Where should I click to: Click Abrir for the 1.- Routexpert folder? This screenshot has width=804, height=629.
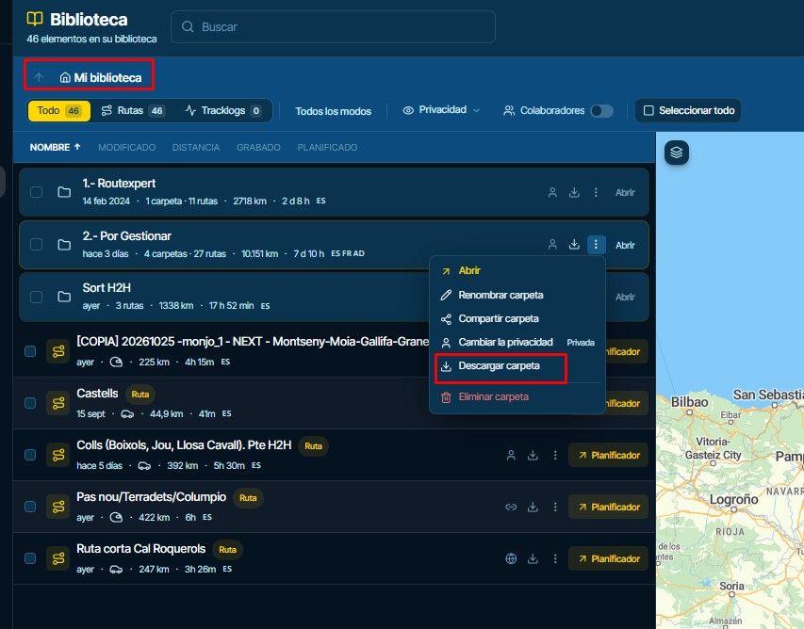(x=625, y=193)
